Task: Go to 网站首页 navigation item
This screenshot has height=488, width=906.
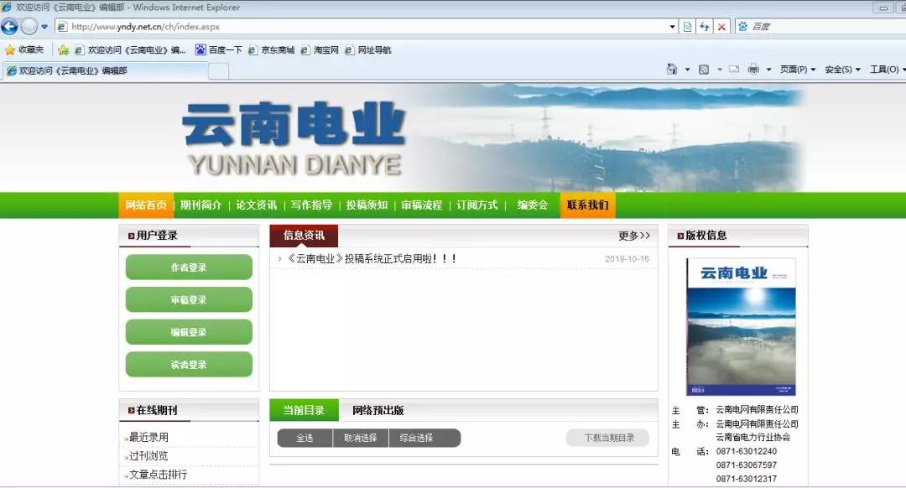Action: coord(146,205)
